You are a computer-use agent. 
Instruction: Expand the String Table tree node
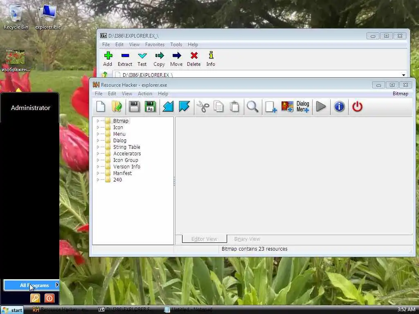point(98,147)
